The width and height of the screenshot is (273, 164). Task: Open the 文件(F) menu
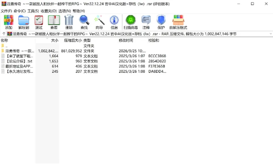[6, 11]
